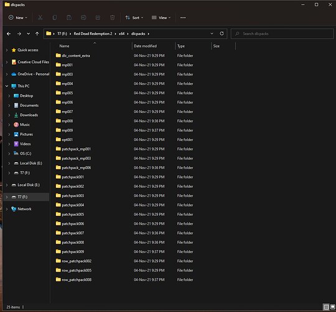The image size is (336, 312).
Task: Click the folder icon in the address bar
Action: [49, 34]
